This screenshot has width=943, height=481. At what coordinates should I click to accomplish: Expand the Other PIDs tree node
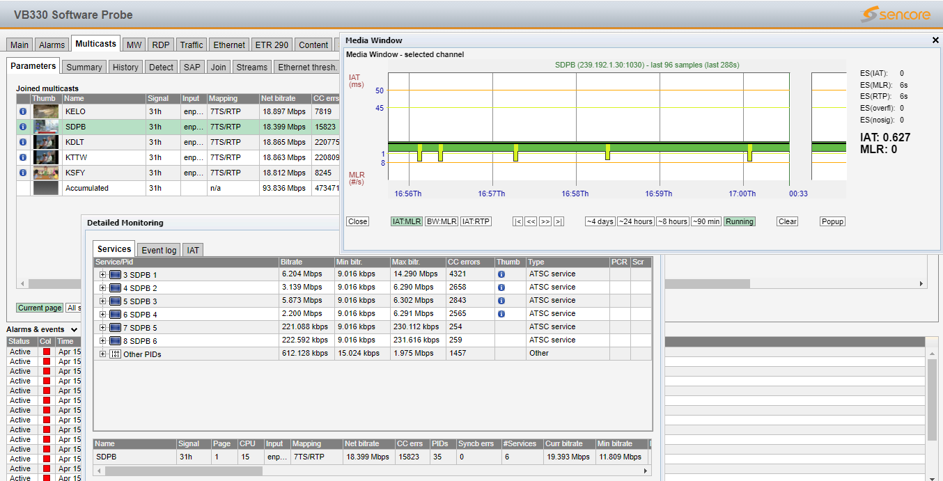click(103, 354)
